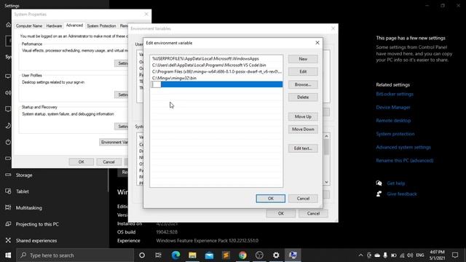Click Environment Variables button in System Properties
This screenshot has height=262, width=466.
tap(114, 143)
